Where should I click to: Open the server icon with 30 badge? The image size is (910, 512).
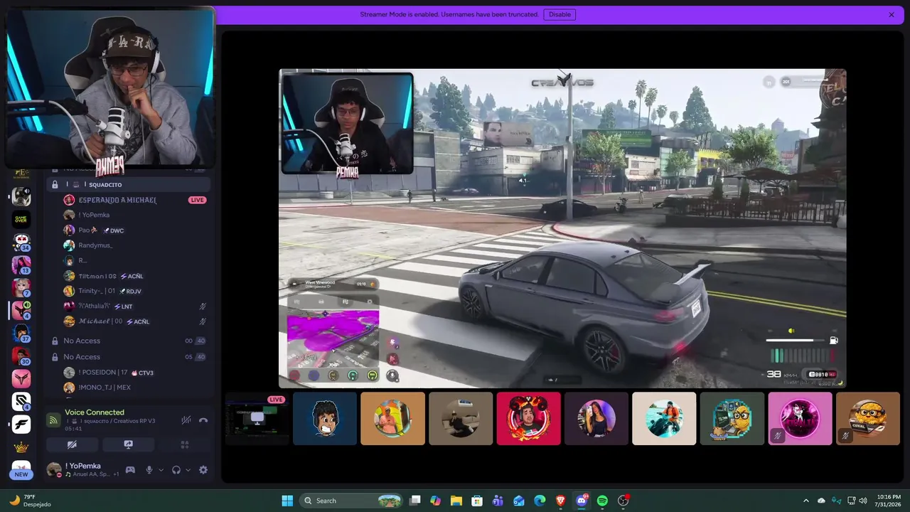pos(21,356)
